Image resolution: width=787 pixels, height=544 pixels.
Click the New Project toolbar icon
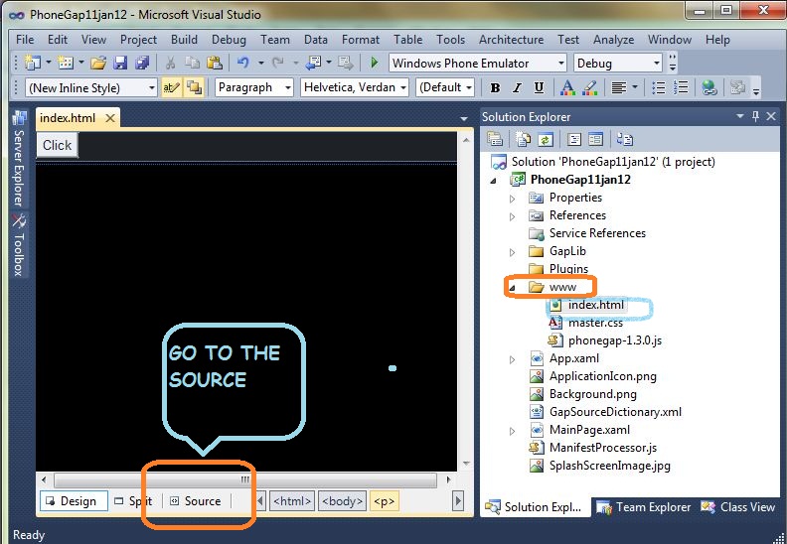(33, 63)
